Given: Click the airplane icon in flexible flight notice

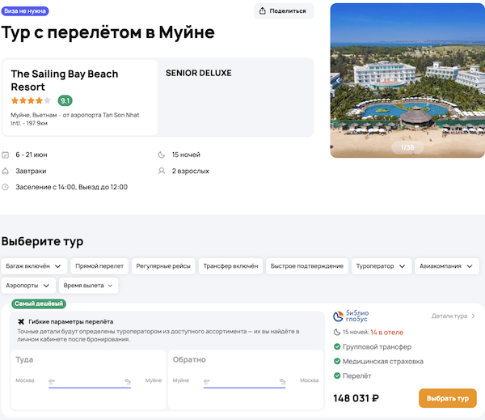Looking at the screenshot, I should tap(21, 322).
